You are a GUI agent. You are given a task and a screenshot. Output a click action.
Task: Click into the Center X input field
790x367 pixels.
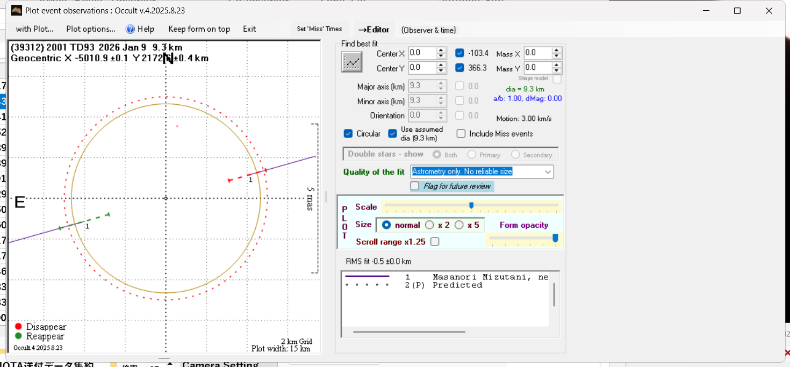pyautogui.click(x=422, y=53)
